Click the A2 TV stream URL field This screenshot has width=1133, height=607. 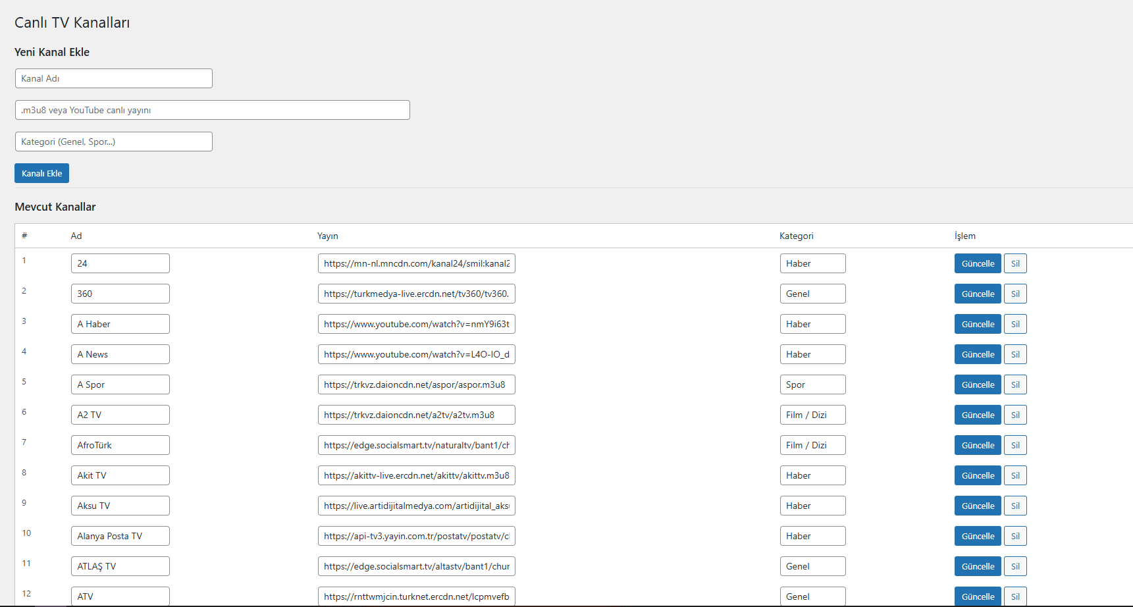point(416,415)
